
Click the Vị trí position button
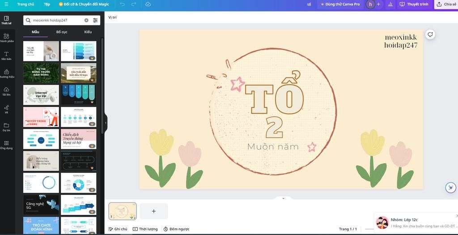(x=112, y=17)
